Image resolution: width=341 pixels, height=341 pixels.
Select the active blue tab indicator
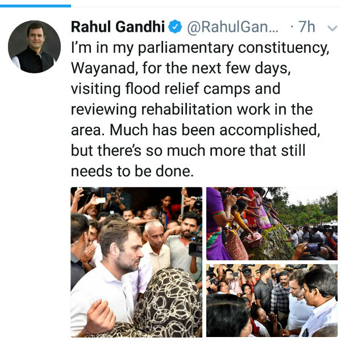pos(35,6)
